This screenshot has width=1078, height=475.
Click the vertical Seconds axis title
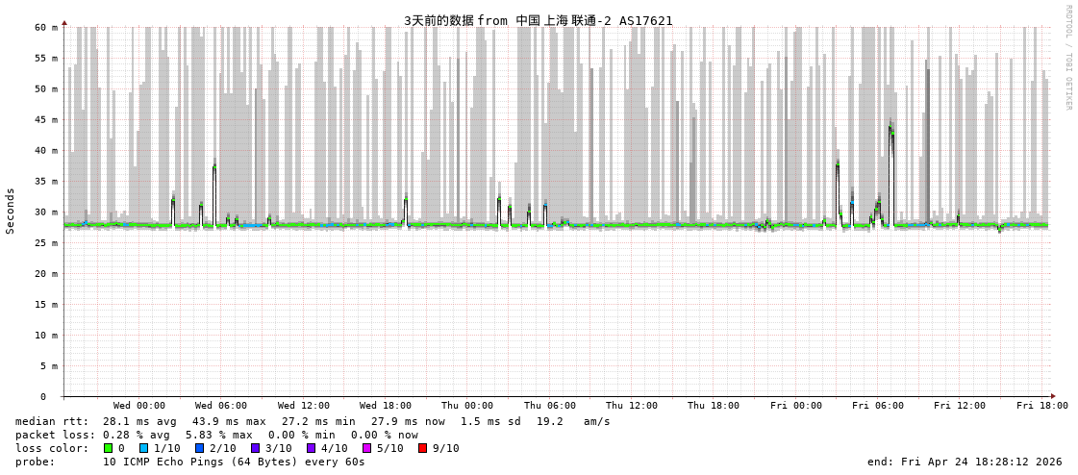pyautogui.click(x=11, y=211)
